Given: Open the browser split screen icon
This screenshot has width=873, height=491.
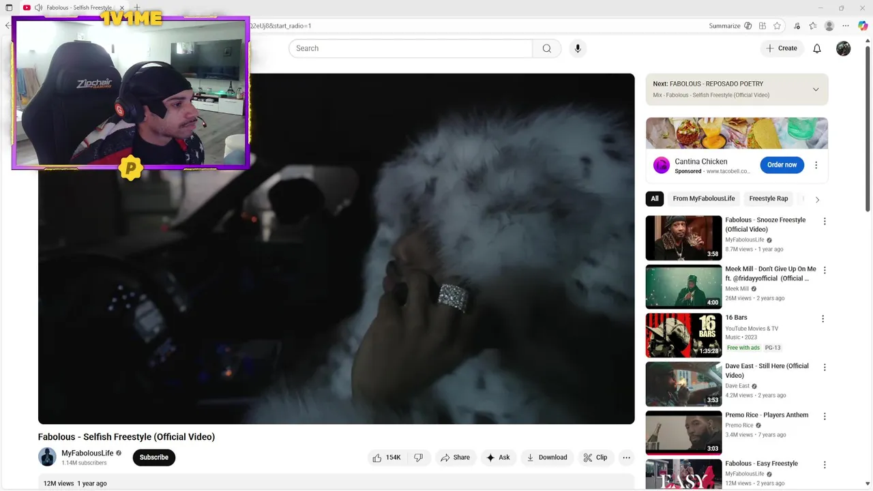Looking at the screenshot, I should tap(763, 26).
